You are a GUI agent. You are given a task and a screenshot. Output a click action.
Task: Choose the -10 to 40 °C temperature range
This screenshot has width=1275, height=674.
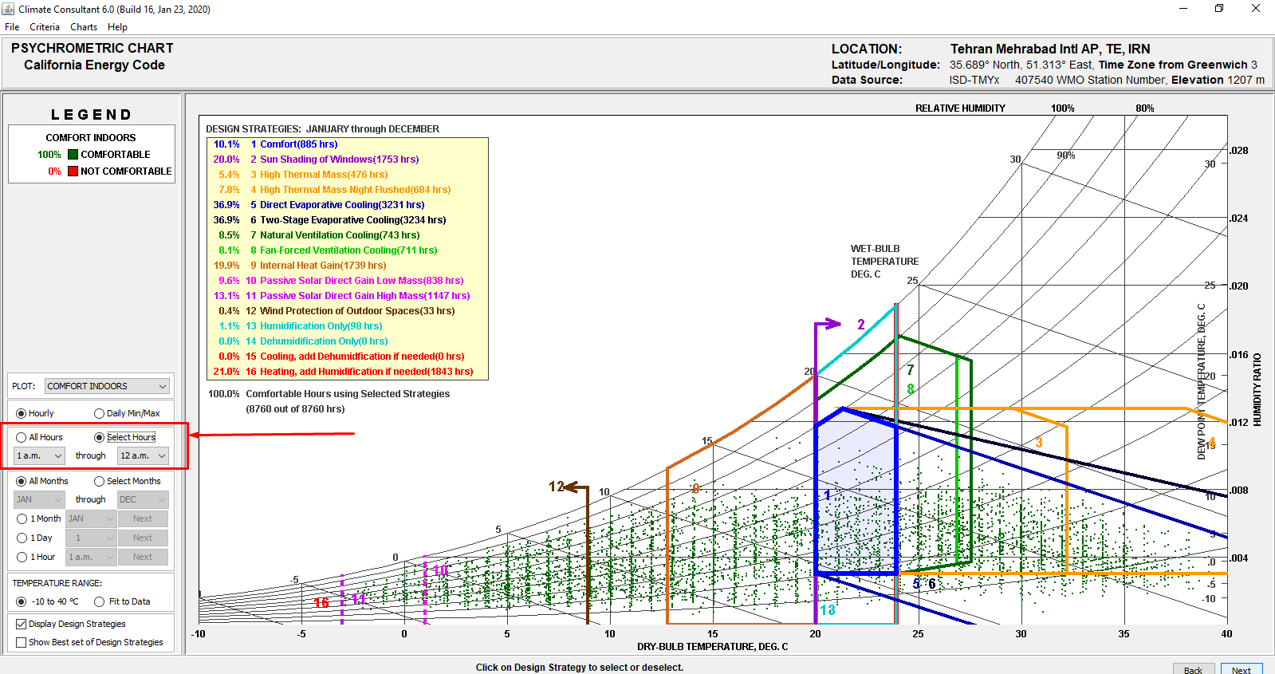(22, 601)
